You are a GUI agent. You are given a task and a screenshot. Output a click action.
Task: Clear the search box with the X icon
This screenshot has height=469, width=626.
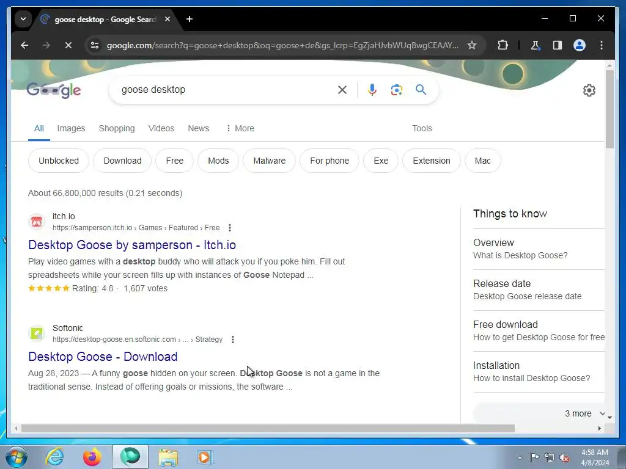(342, 90)
